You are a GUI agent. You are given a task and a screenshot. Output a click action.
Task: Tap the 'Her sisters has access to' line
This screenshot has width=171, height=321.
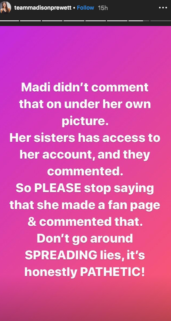pyautogui.click(x=85, y=138)
